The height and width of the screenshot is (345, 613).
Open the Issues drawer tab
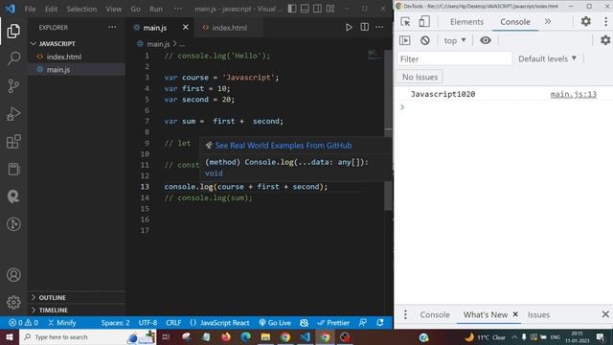pyautogui.click(x=538, y=314)
